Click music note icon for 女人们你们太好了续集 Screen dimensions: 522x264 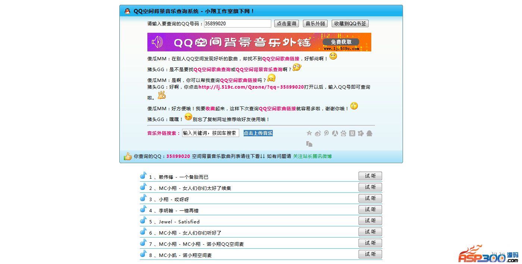pyautogui.click(x=143, y=187)
